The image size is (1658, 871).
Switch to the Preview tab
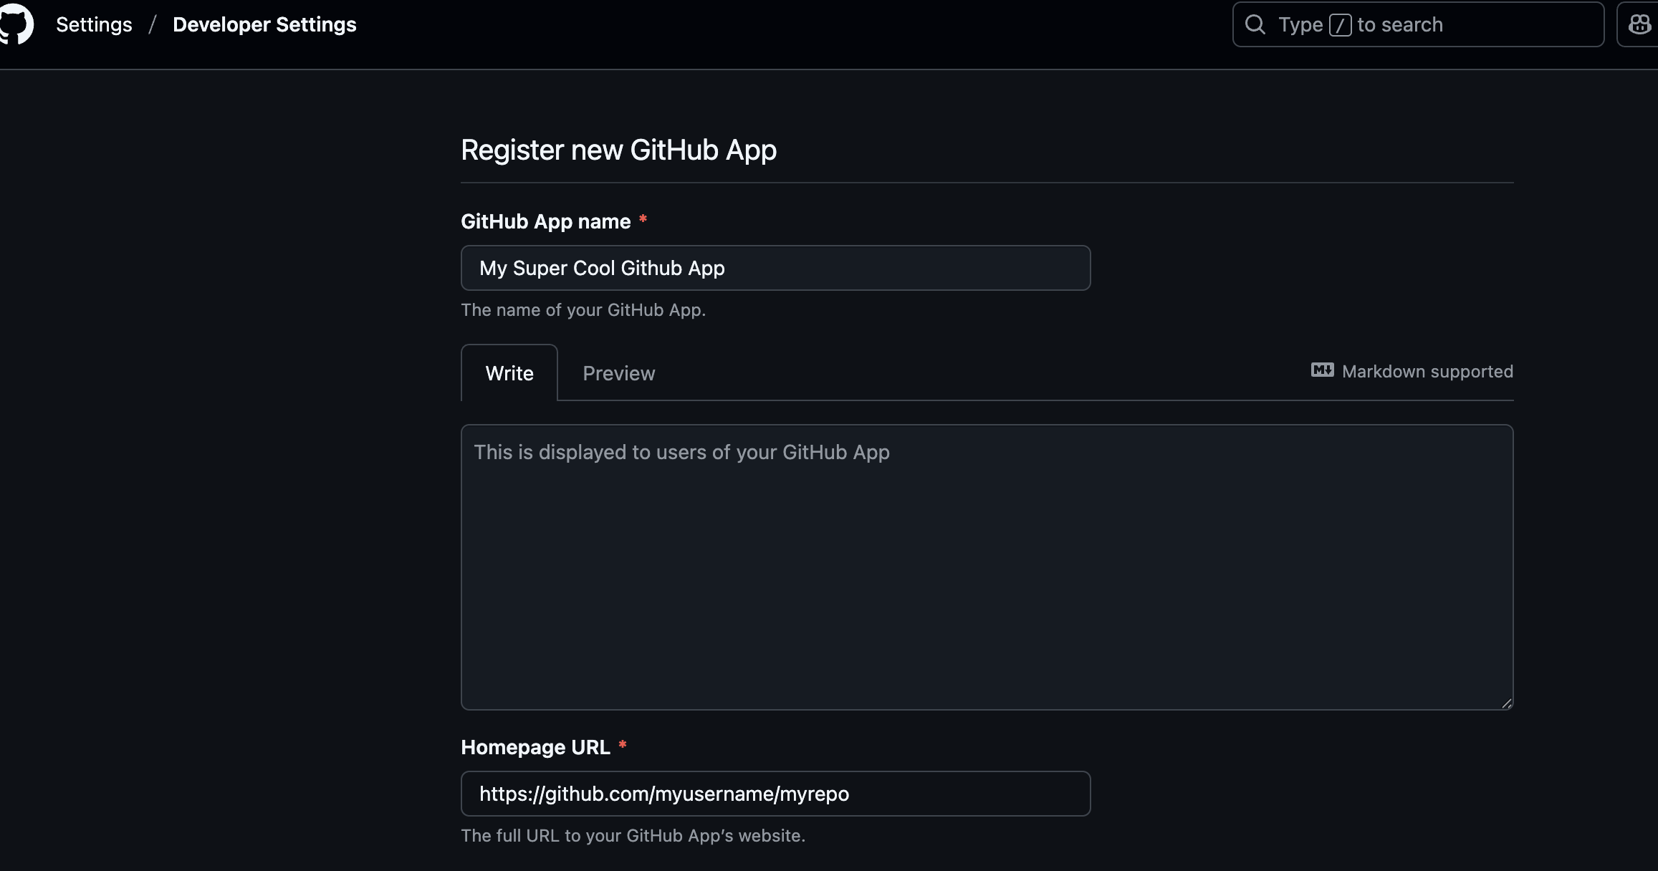coord(618,372)
